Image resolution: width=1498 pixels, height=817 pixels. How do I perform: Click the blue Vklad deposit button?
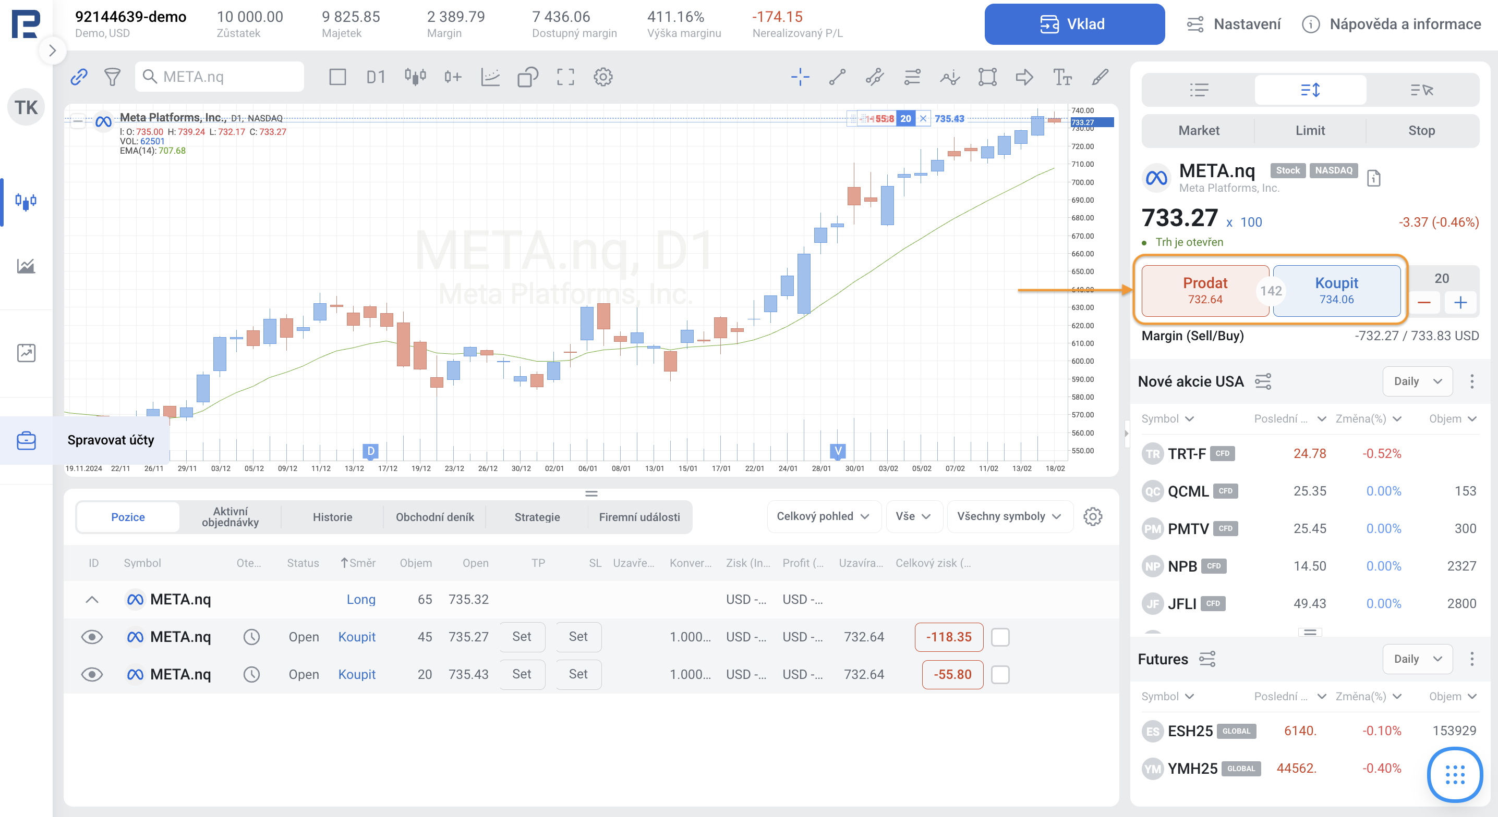1073,24
